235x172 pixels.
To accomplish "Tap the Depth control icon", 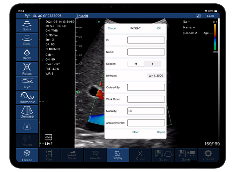I will 27,55.
